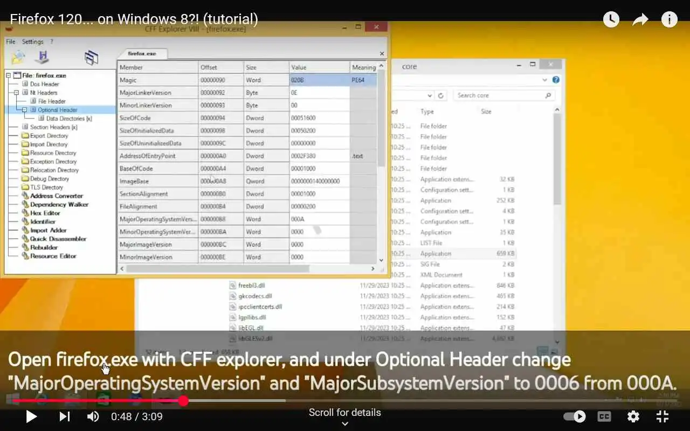Open the Rebuilder tool
The image size is (690, 431).
(44, 247)
